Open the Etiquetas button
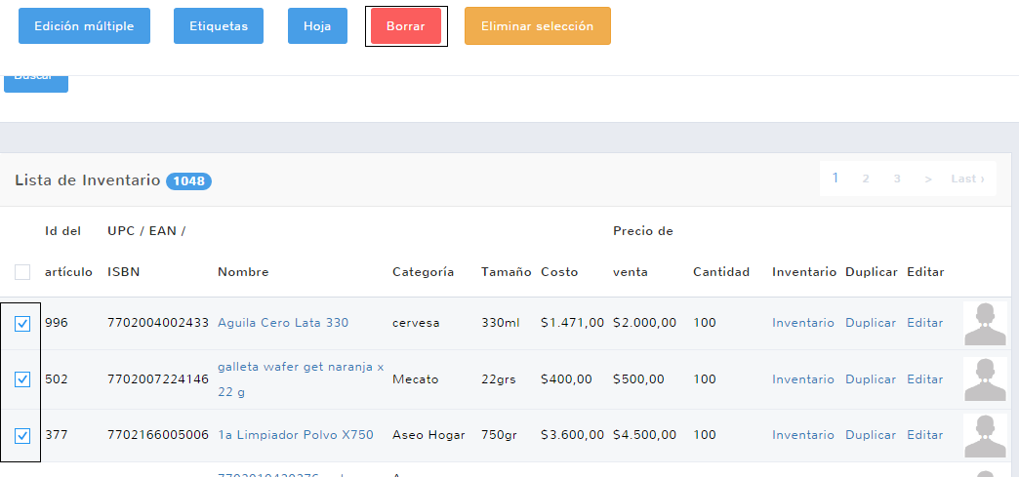 coord(219,26)
